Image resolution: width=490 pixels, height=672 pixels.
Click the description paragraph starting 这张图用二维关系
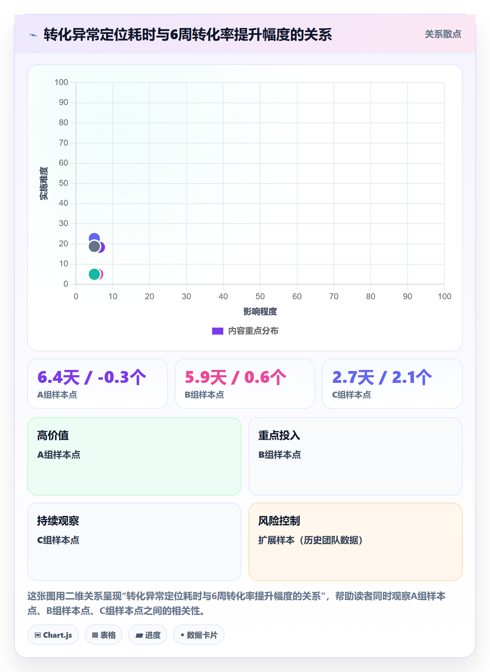[x=237, y=603]
